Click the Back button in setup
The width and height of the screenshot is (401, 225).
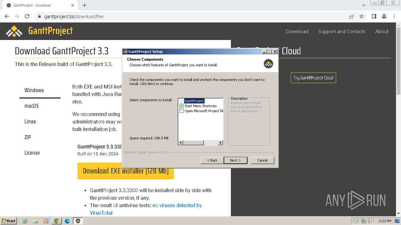[212, 160]
